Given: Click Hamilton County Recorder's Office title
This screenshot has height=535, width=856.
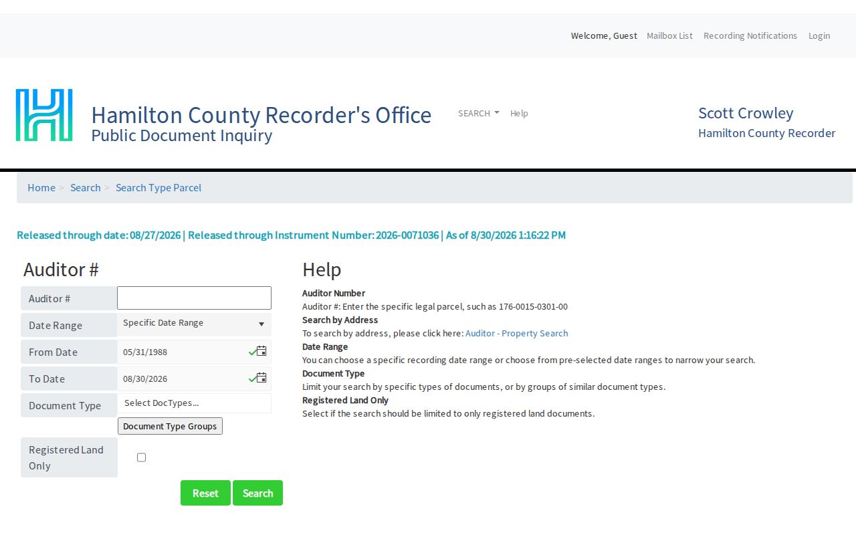Looking at the screenshot, I should click(261, 115).
